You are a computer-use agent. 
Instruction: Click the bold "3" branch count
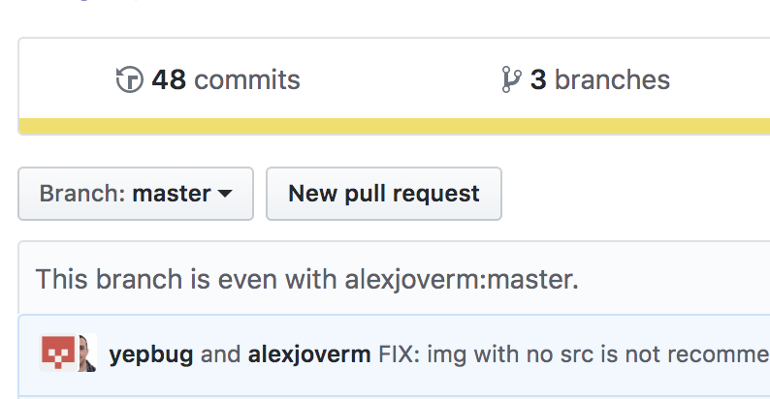538,79
